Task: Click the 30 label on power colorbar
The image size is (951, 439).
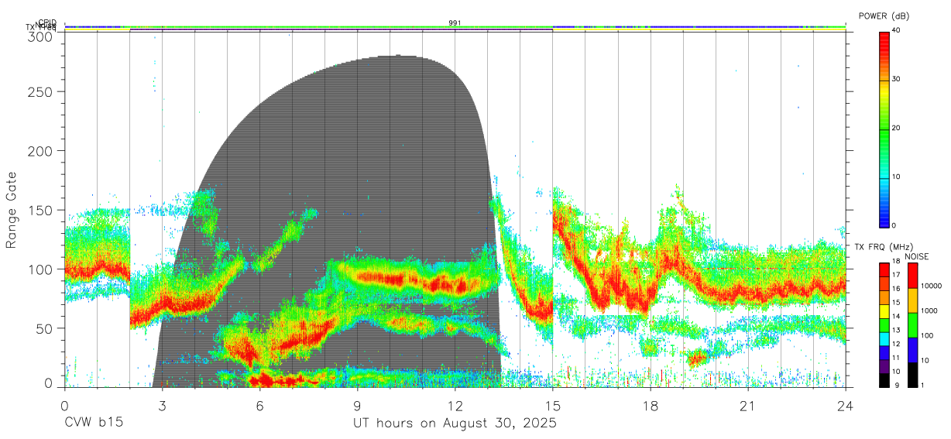Action: (x=896, y=79)
